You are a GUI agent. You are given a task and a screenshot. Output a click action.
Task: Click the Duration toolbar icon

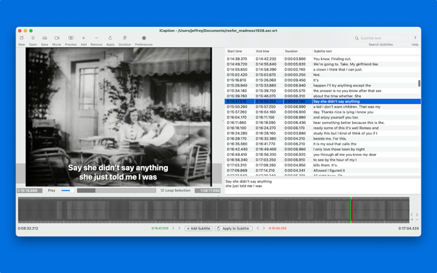click(125, 38)
